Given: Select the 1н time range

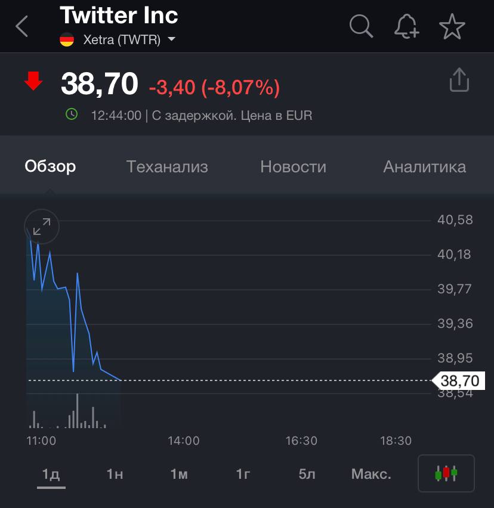Looking at the screenshot, I should pyautogui.click(x=115, y=475).
